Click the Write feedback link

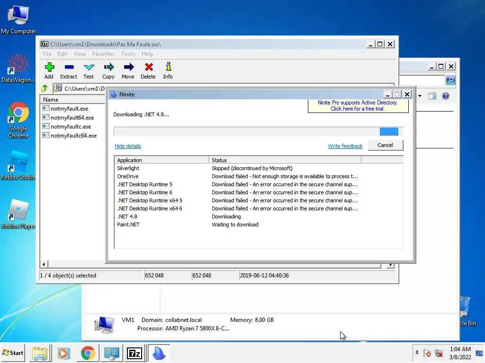point(345,146)
